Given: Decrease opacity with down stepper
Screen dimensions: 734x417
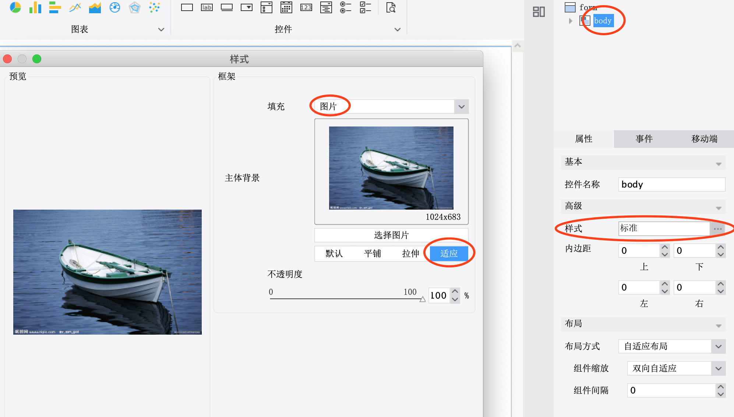Looking at the screenshot, I should point(455,299).
